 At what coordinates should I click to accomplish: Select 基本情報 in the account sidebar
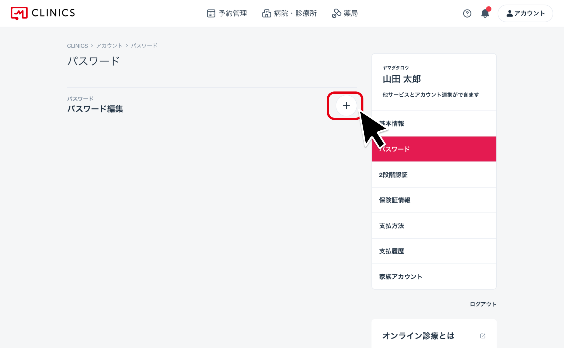click(x=434, y=124)
